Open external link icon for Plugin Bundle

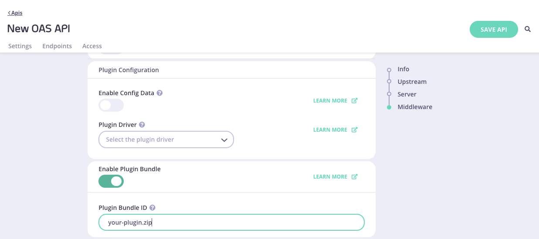[x=355, y=176]
